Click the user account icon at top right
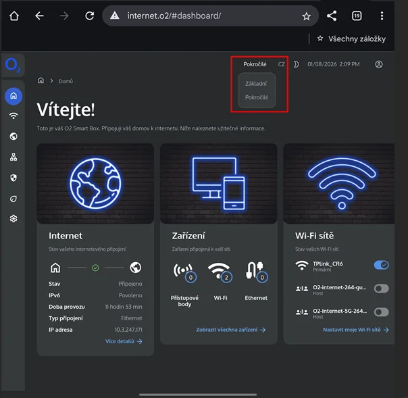The width and height of the screenshot is (408, 398). coord(379,64)
